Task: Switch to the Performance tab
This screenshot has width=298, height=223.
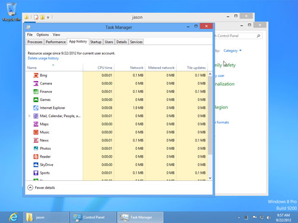Action: tap(55, 42)
